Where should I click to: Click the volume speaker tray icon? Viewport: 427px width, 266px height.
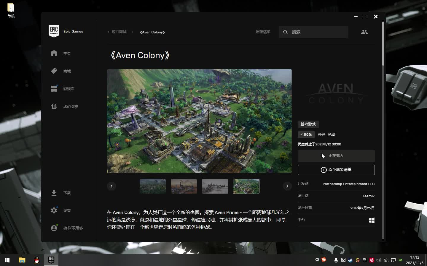[x=379, y=260]
